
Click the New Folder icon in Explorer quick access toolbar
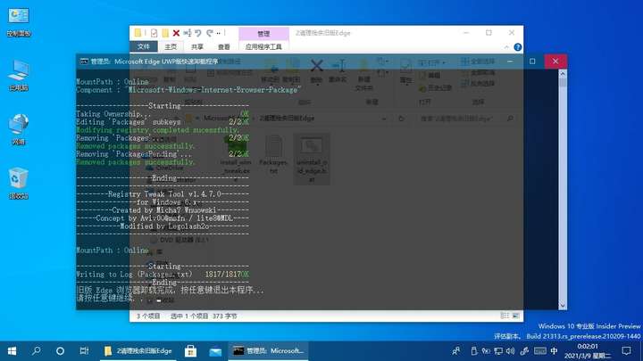point(165,33)
